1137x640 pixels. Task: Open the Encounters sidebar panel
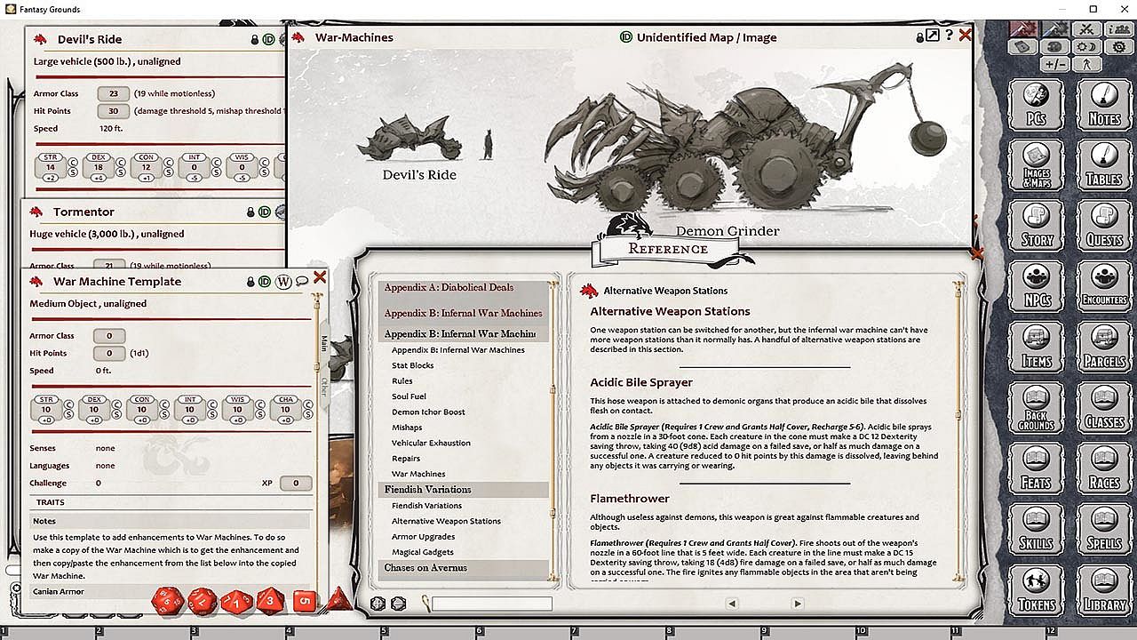click(1104, 286)
